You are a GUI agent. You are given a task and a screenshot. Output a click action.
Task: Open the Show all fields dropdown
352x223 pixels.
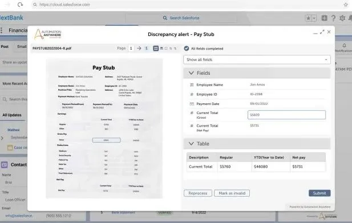[x=257, y=60]
